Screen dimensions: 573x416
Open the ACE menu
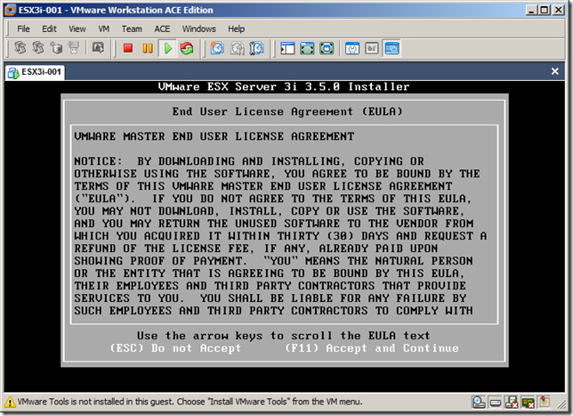coord(162,29)
